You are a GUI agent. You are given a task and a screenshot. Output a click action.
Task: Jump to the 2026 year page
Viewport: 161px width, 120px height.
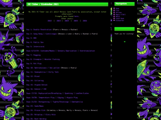click(x=85, y=21)
